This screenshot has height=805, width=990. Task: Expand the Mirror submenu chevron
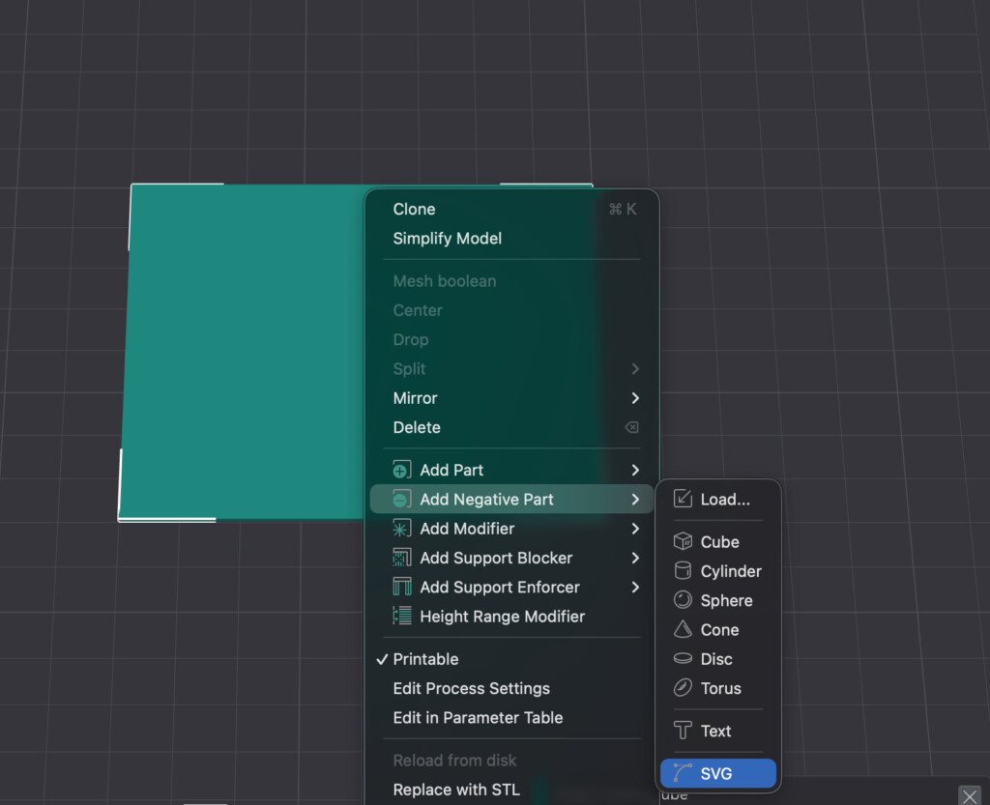coord(635,398)
